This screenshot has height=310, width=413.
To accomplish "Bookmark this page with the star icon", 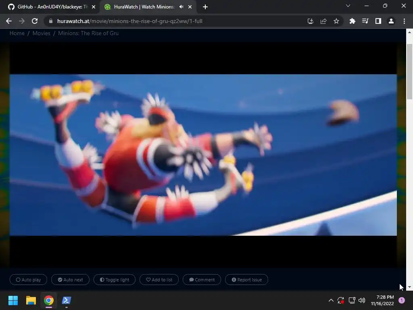I will 336,21.
